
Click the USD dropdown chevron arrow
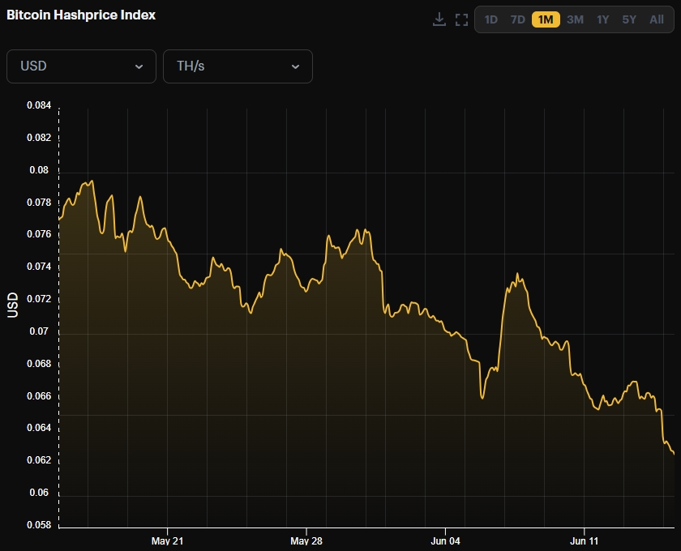139,66
